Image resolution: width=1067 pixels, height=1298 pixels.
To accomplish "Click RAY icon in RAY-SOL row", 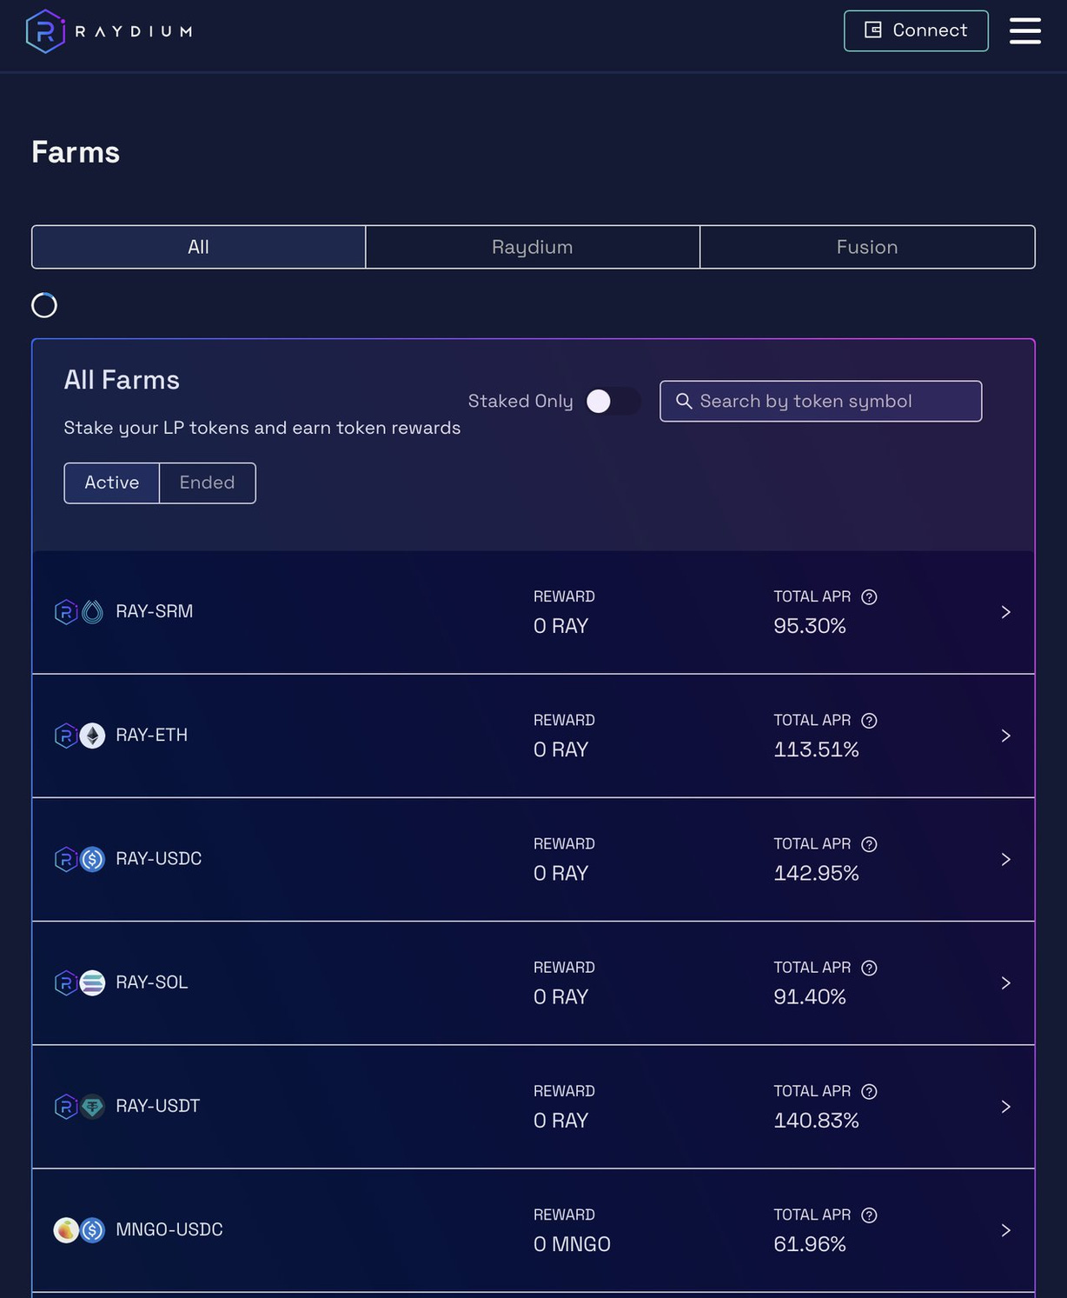I will (66, 982).
